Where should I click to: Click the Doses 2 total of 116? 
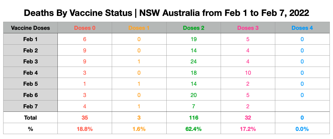(194, 118)
